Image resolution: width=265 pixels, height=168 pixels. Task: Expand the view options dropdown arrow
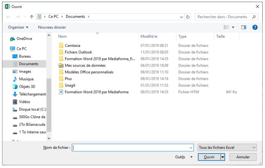click(x=233, y=27)
